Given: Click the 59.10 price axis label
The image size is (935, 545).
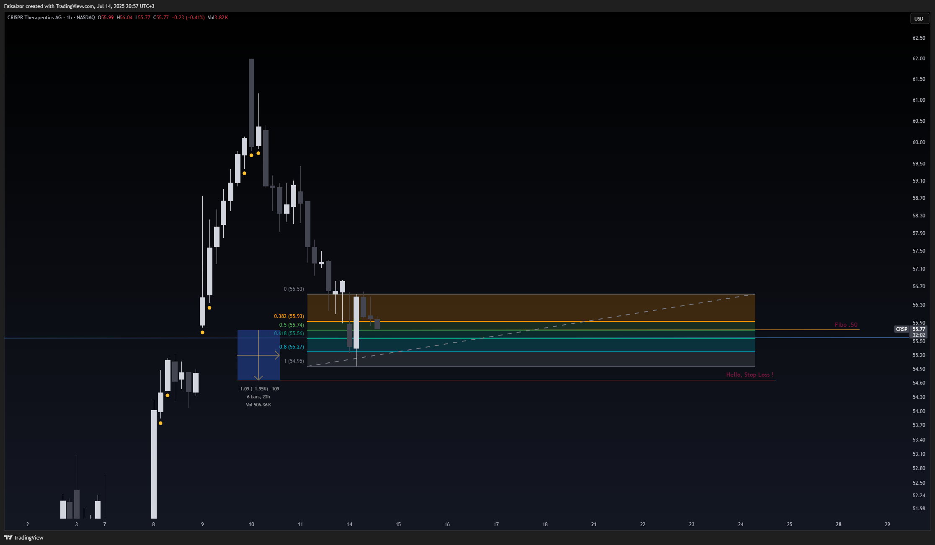Looking at the screenshot, I should 919,181.
